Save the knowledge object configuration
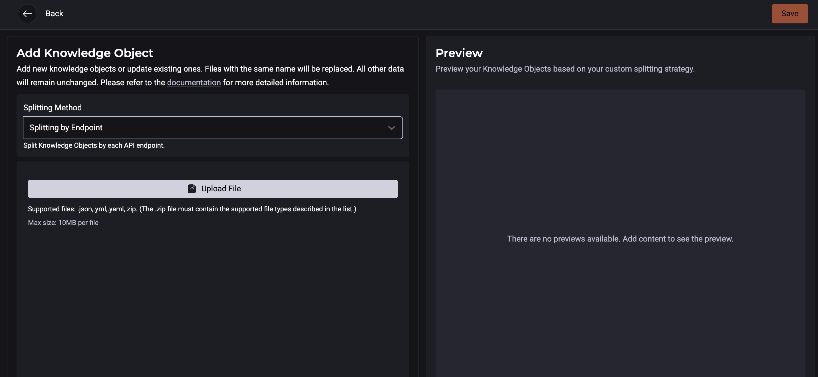The width and height of the screenshot is (818, 377). coord(790,13)
